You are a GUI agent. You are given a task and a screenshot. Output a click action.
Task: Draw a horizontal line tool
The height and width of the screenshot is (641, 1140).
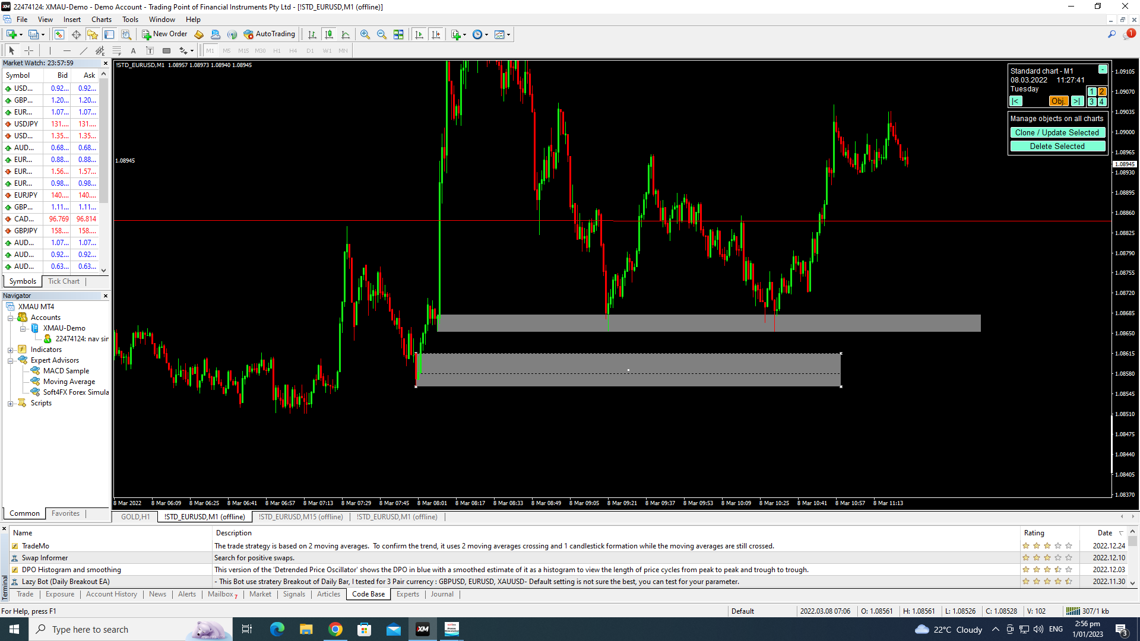66,50
